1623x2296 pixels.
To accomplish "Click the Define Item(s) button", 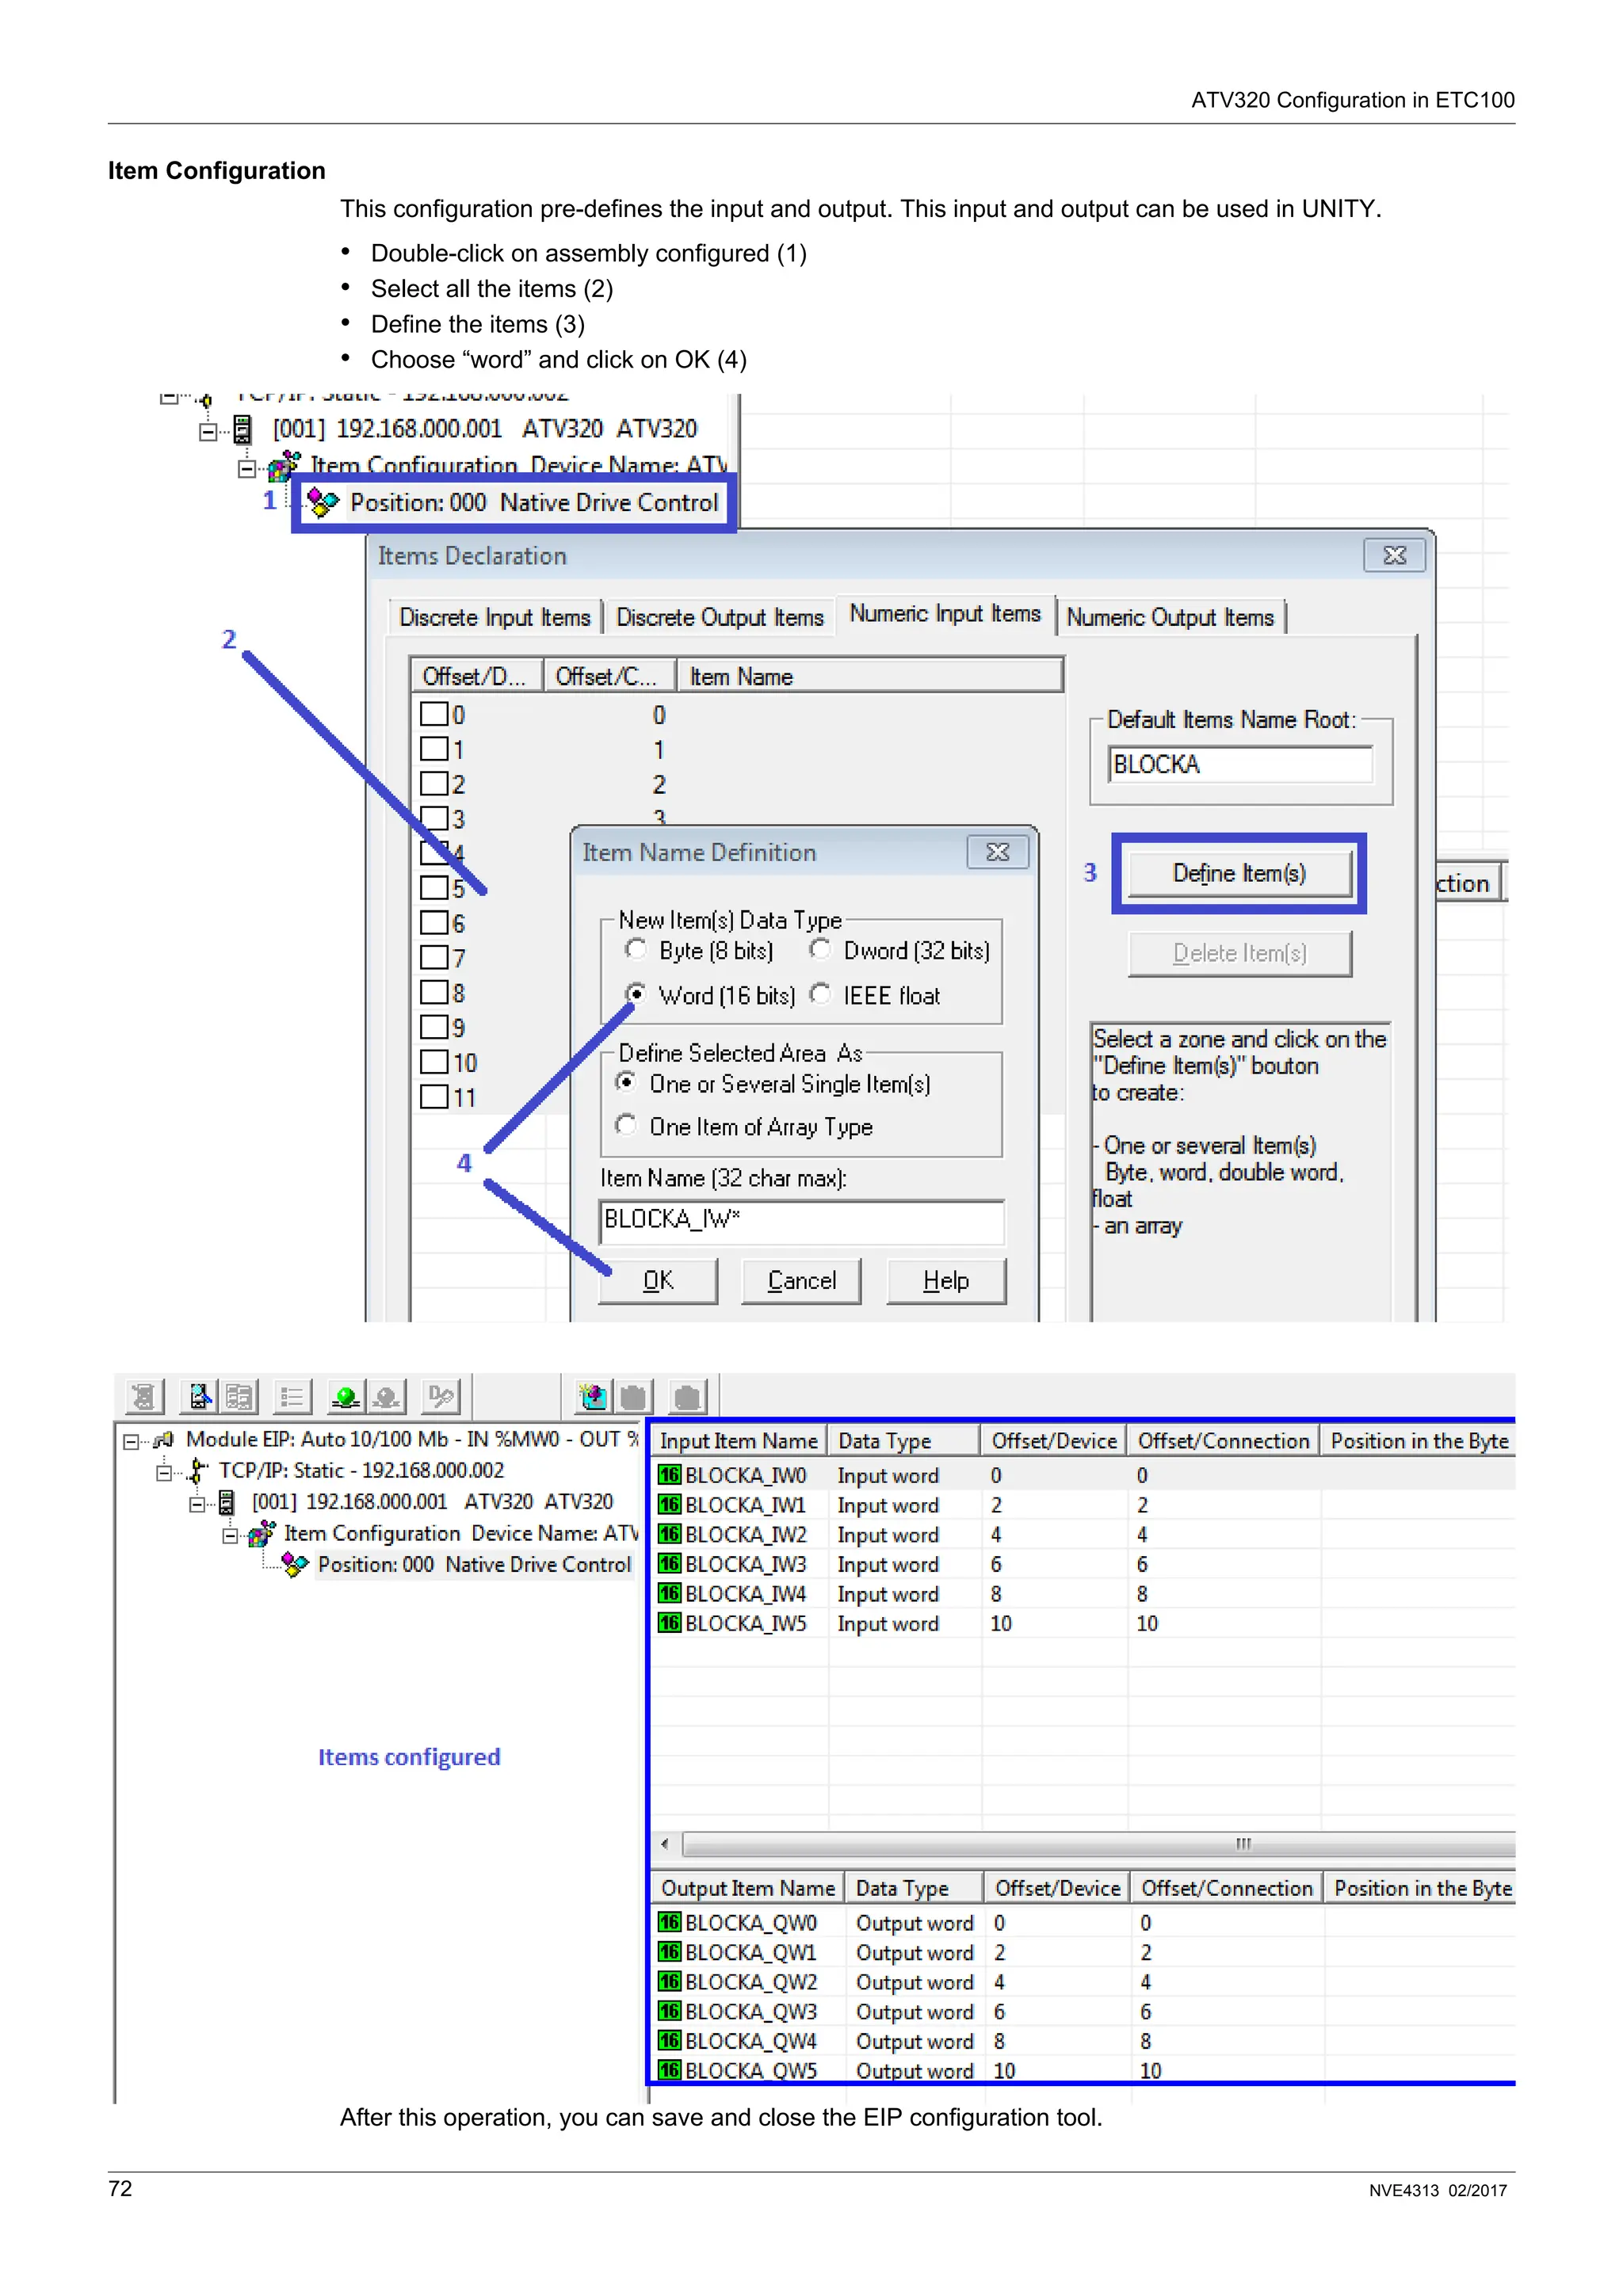I will click(x=1239, y=873).
